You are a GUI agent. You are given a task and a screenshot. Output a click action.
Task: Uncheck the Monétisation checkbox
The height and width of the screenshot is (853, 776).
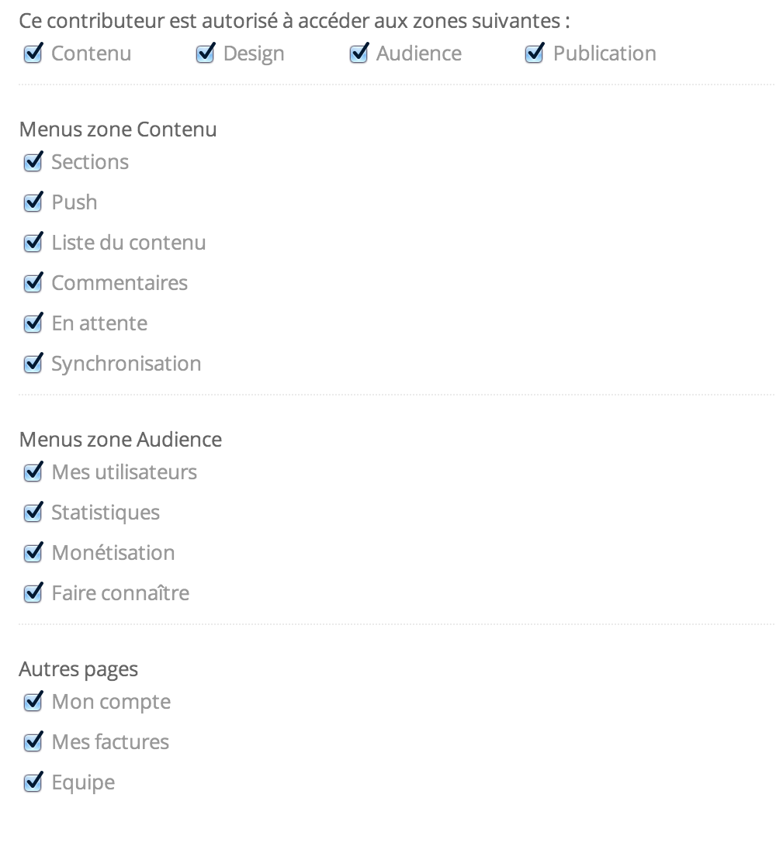[33, 554]
